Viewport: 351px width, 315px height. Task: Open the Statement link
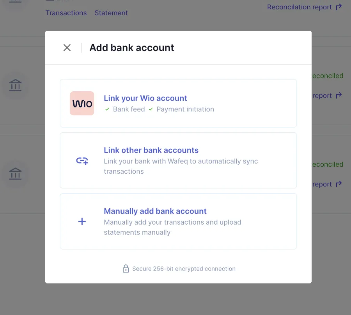(111, 13)
